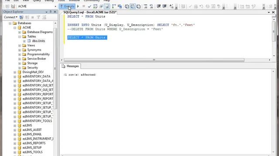Open the Community menu
The width and height of the screenshot is (279, 156).
92,1
